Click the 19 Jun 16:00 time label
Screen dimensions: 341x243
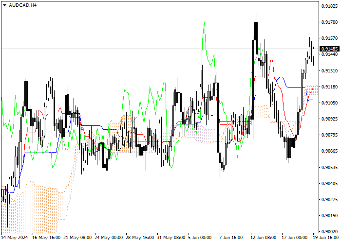click(x=326, y=237)
